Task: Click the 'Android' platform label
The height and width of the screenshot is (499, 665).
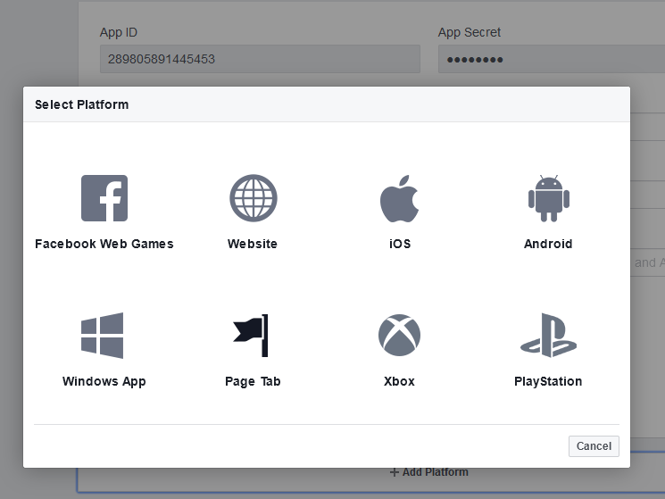Action: (548, 244)
